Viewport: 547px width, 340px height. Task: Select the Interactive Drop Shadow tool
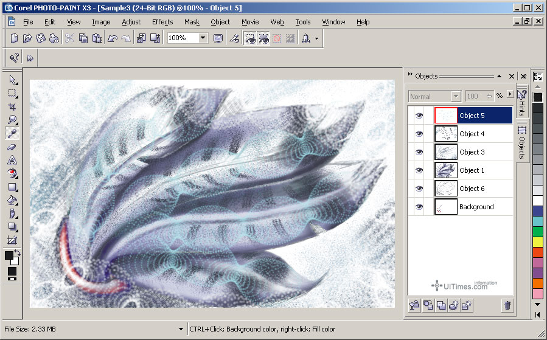[x=13, y=227]
